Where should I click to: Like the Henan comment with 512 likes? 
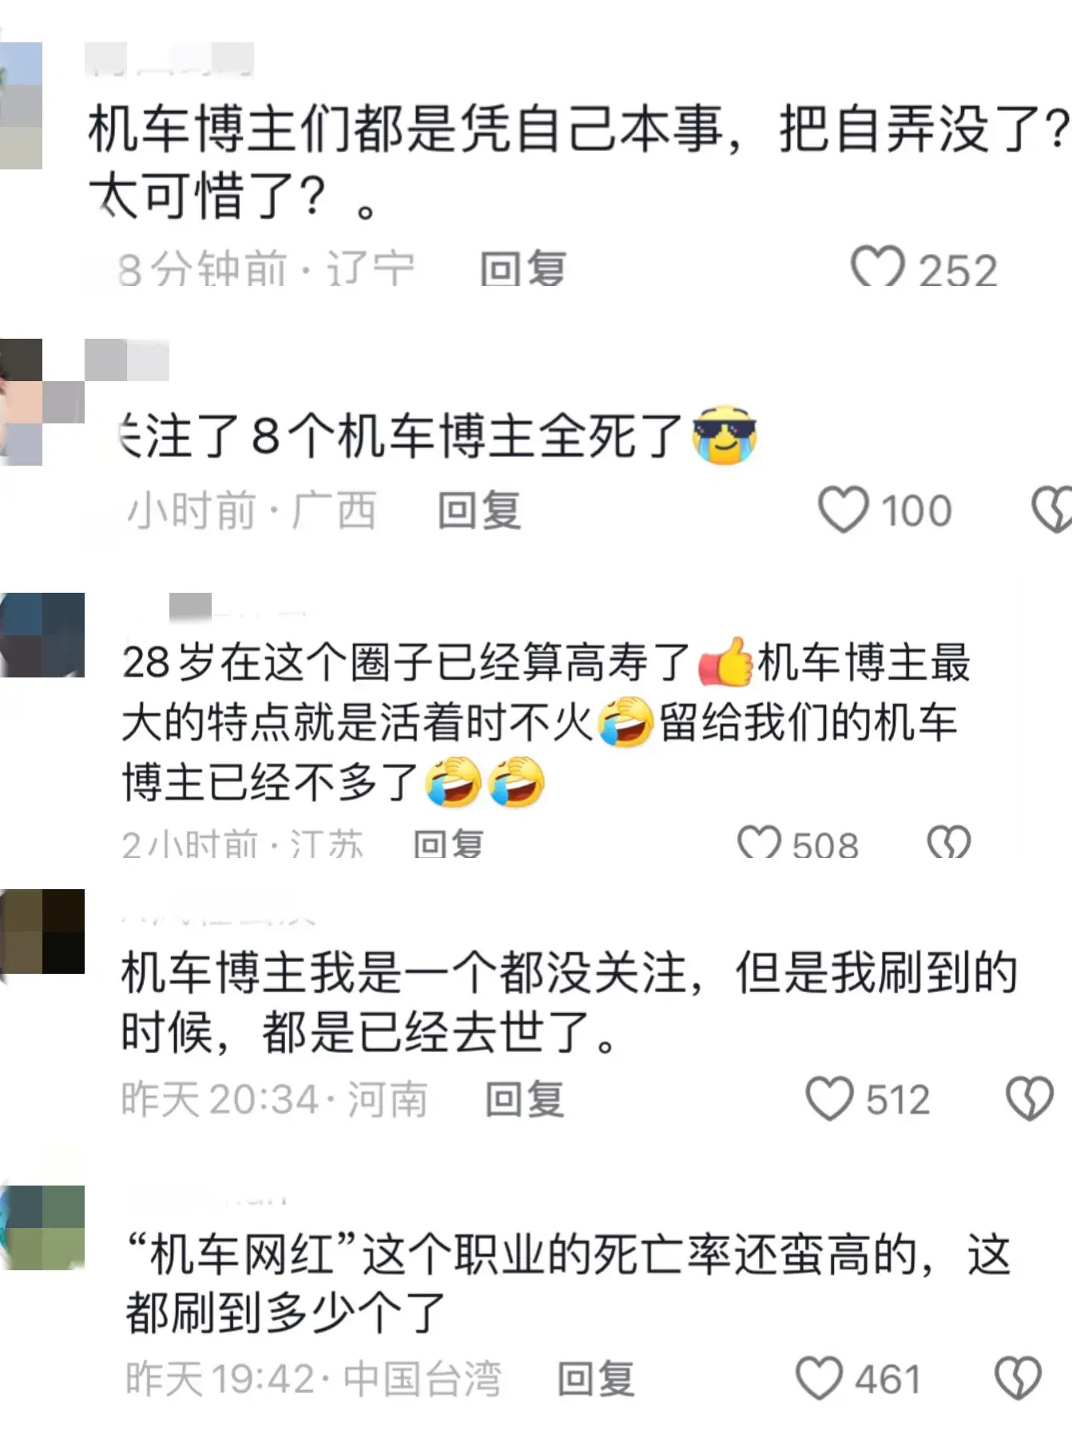(x=829, y=1098)
